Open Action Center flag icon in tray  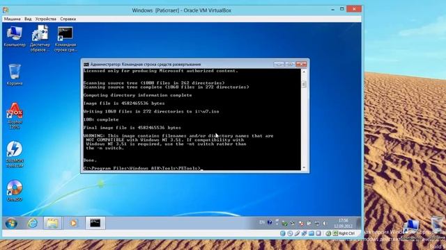click(x=302, y=224)
